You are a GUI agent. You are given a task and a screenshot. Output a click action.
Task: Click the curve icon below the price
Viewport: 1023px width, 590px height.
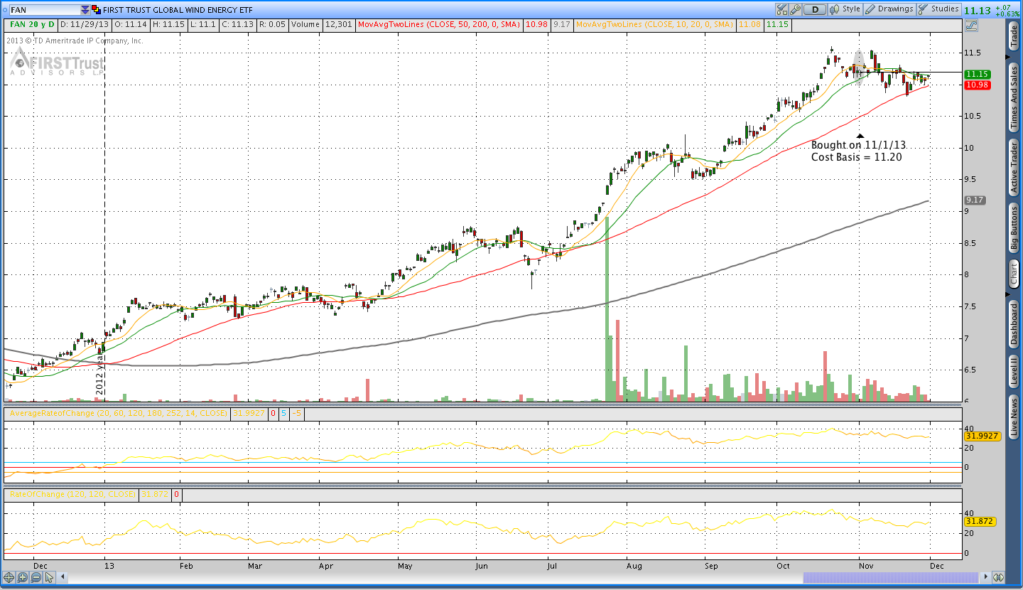tap(970, 25)
